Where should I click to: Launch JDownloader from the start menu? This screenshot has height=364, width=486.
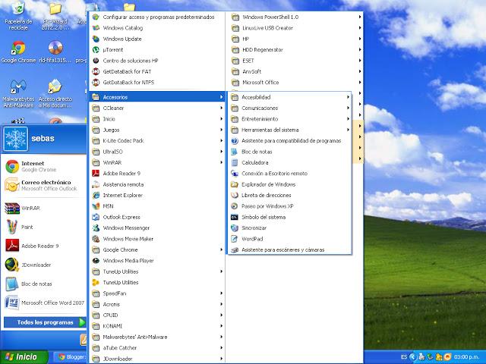(36, 265)
